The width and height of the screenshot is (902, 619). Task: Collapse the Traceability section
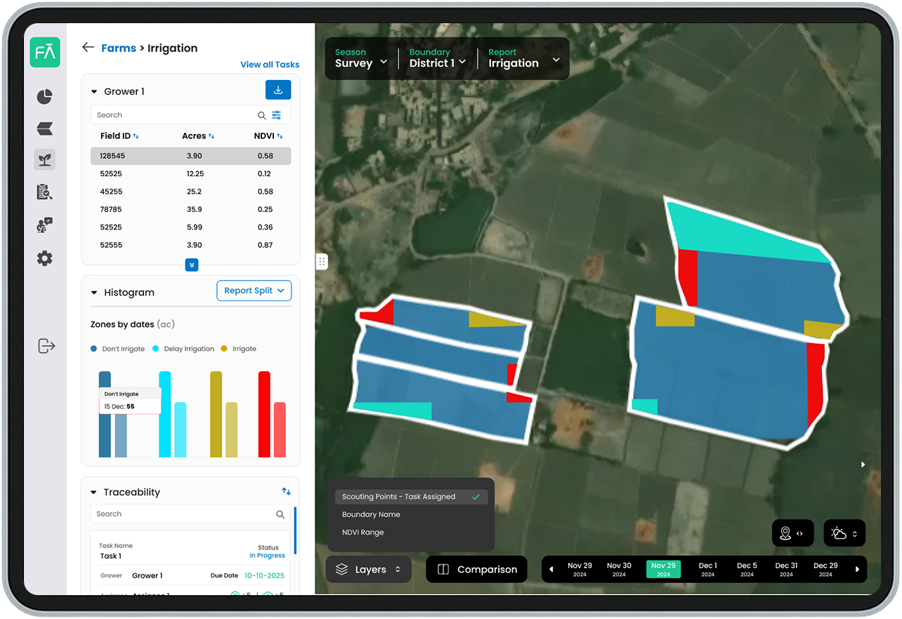(x=94, y=493)
